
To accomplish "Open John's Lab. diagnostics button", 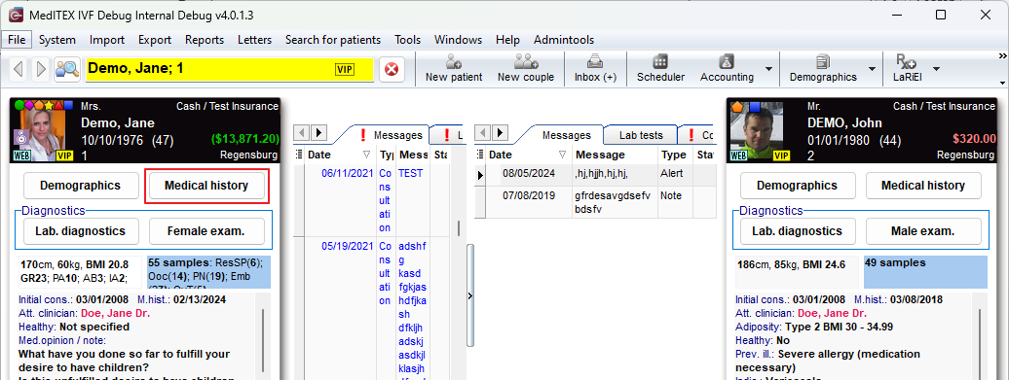I will coord(798,231).
